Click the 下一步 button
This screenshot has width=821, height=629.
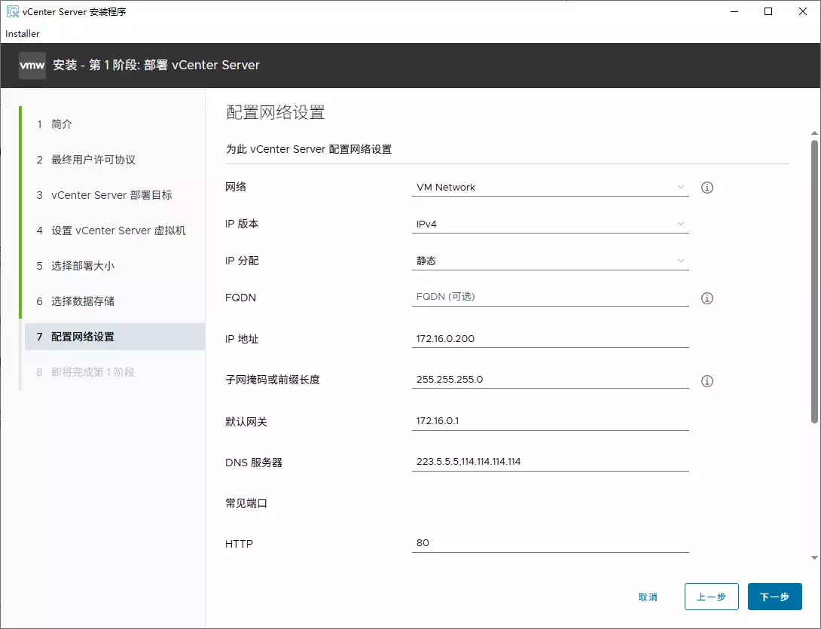tap(774, 597)
